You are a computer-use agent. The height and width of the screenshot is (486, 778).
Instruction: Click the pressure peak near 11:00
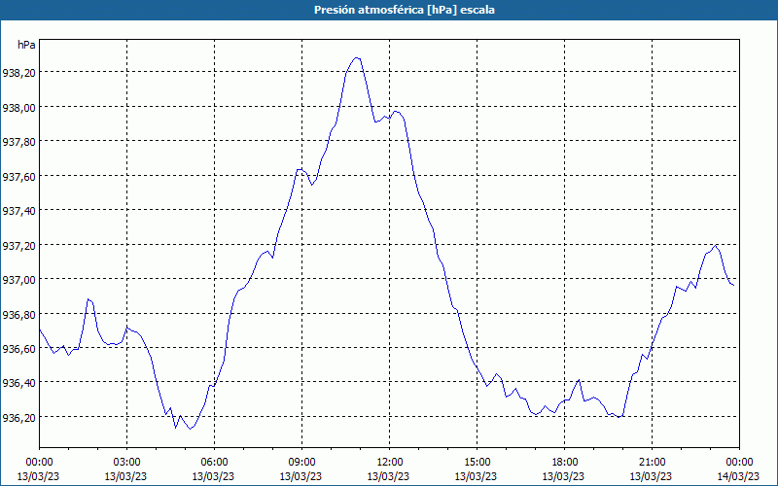pyautogui.click(x=356, y=58)
